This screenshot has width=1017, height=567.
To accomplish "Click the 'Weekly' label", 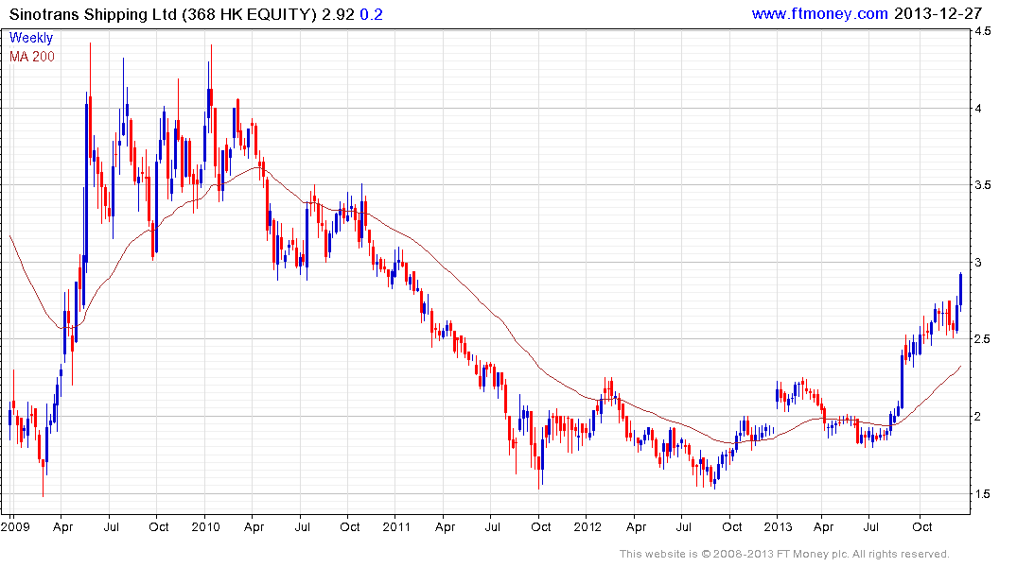I will point(31,38).
